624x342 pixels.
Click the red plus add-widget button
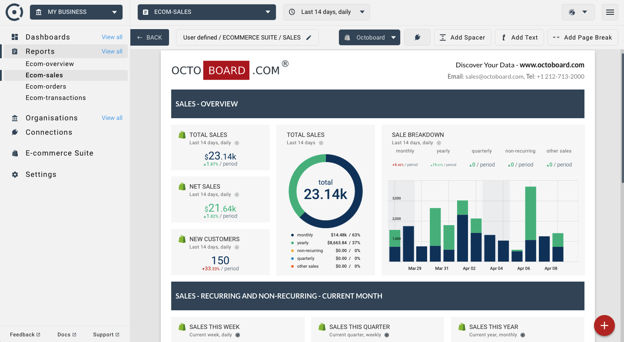[x=604, y=325]
